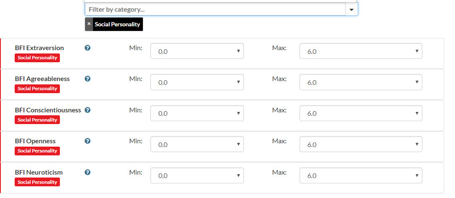Open the Min dropdown for BFI Openness
Screen dimensions: 455x198
pos(197,145)
